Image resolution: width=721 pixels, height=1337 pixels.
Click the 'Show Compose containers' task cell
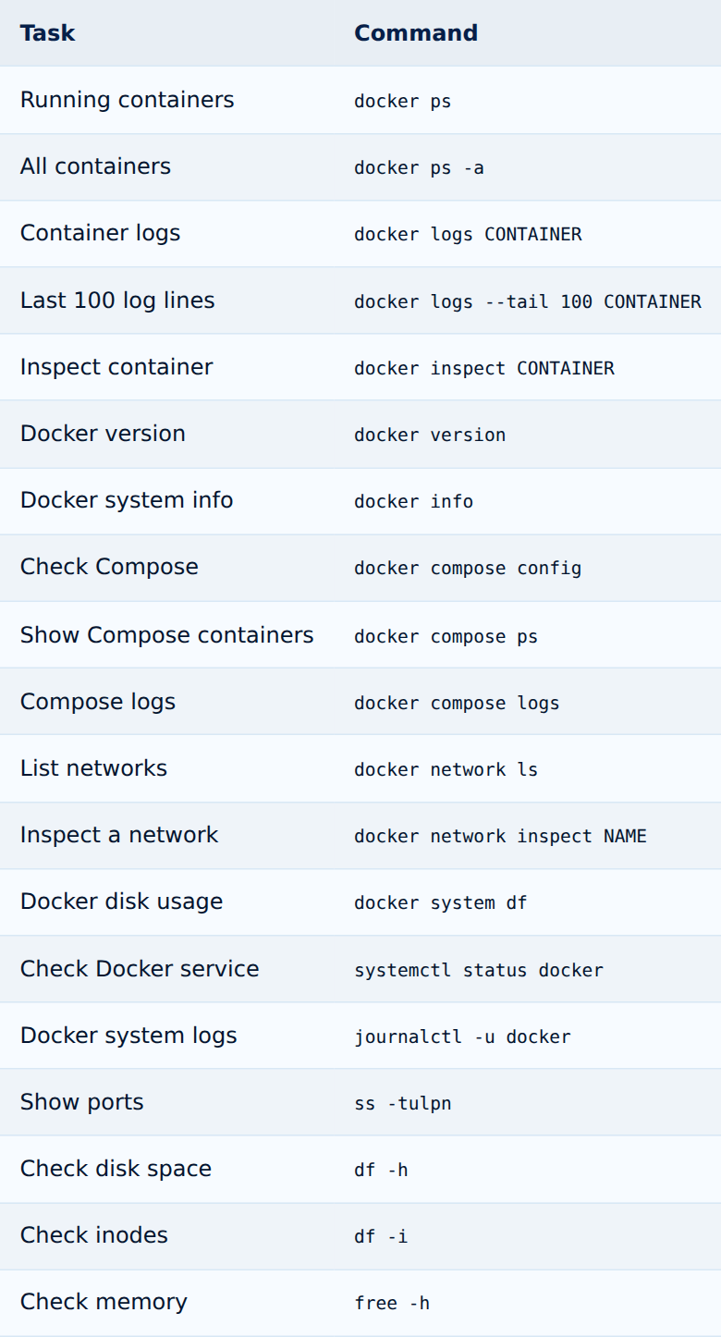(167, 635)
